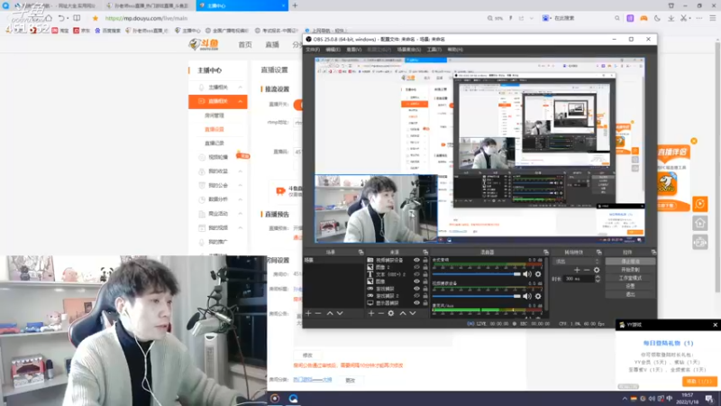Click the orange play button on right sidebar
Image resolution: width=721 pixels, height=406 pixels.
coord(700,204)
